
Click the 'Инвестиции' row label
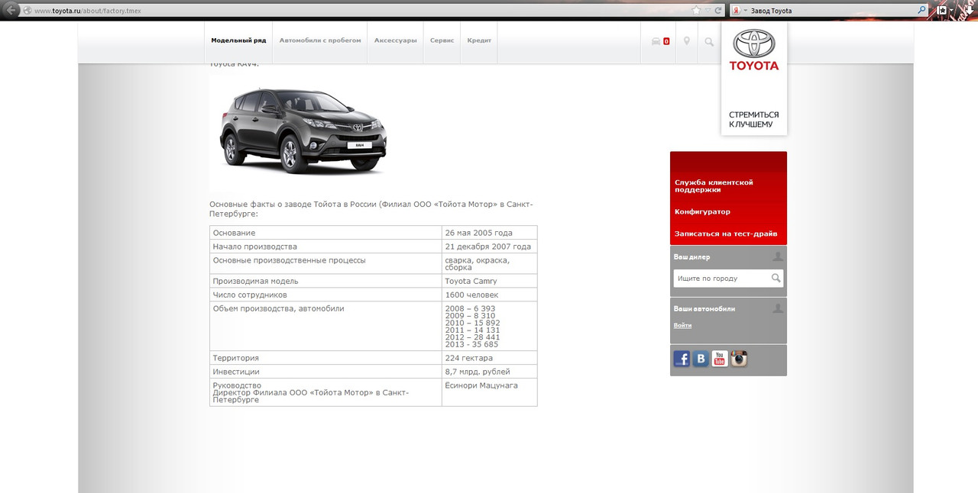coord(236,372)
